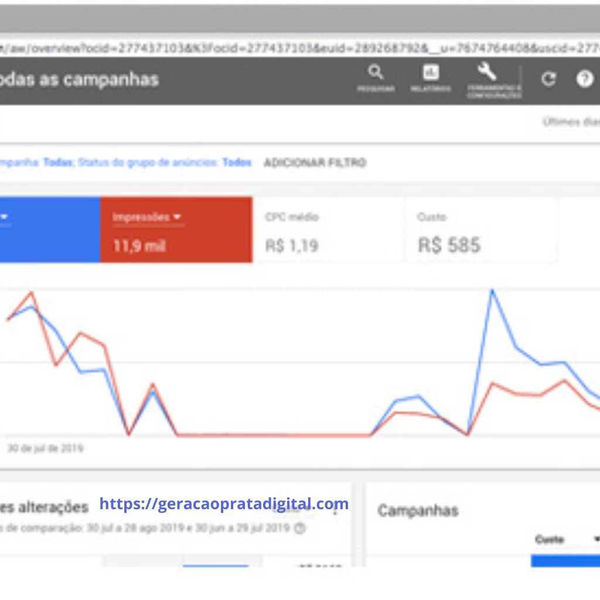This screenshot has width=600, height=600.
Task: Open the Últimos dias date range selector
Action: pyautogui.click(x=571, y=122)
